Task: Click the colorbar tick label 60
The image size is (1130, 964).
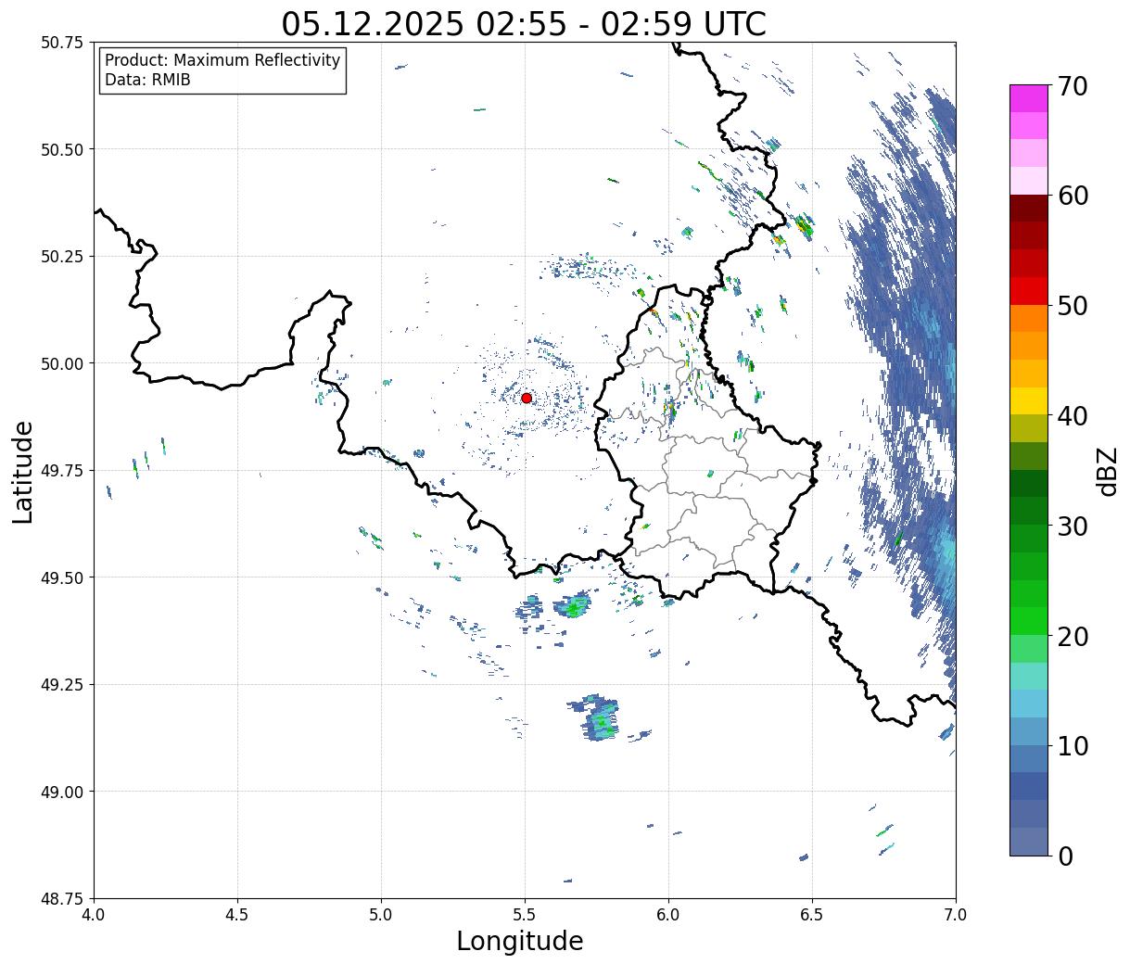Action: 1073,196
